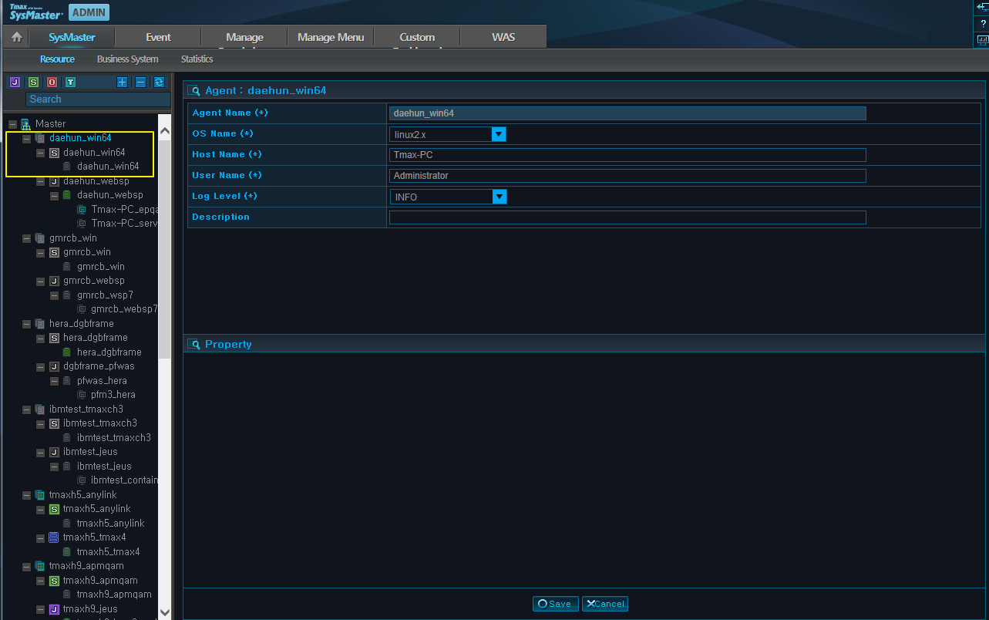Click the Host Name field
989x620 pixels.
[627, 155]
